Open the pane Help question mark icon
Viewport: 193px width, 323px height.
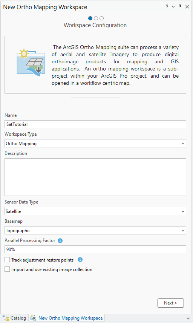167,6
